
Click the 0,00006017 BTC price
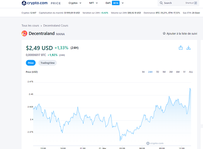[36, 55]
